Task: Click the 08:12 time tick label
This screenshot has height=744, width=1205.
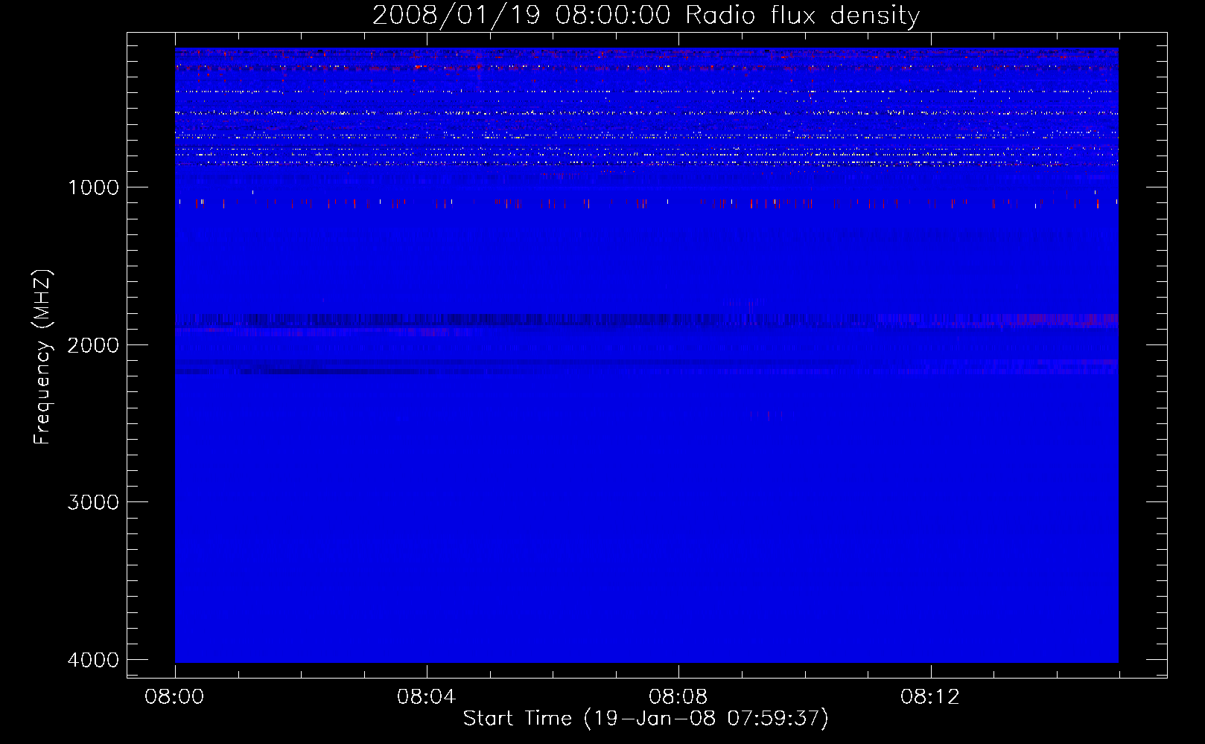Action: [x=929, y=697]
